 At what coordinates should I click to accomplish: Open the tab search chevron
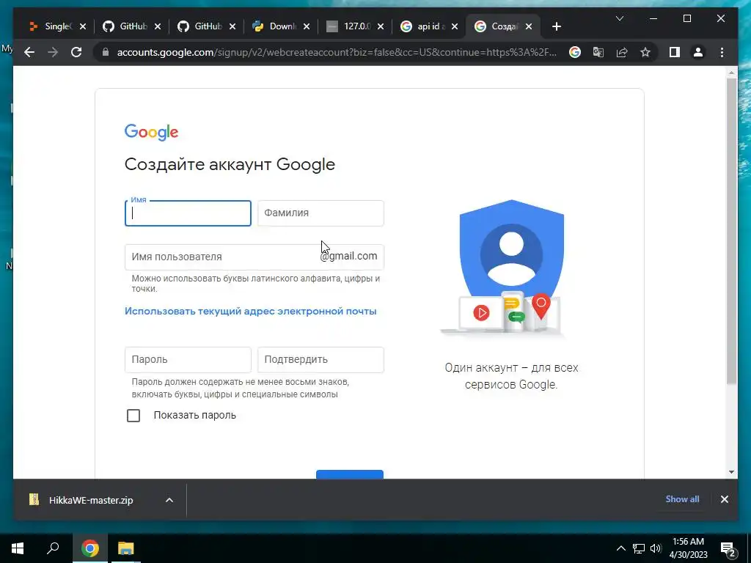(619, 18)
